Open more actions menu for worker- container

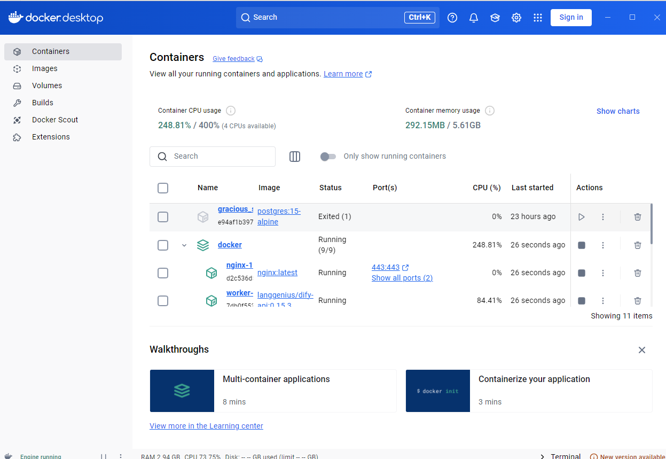point(603,301)
